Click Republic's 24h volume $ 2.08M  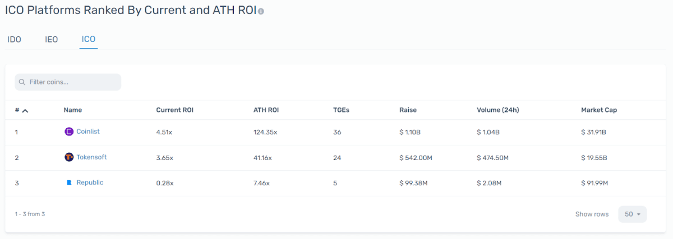(490, 183)
